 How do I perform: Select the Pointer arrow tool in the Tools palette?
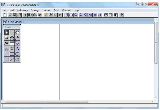[6, 32]
